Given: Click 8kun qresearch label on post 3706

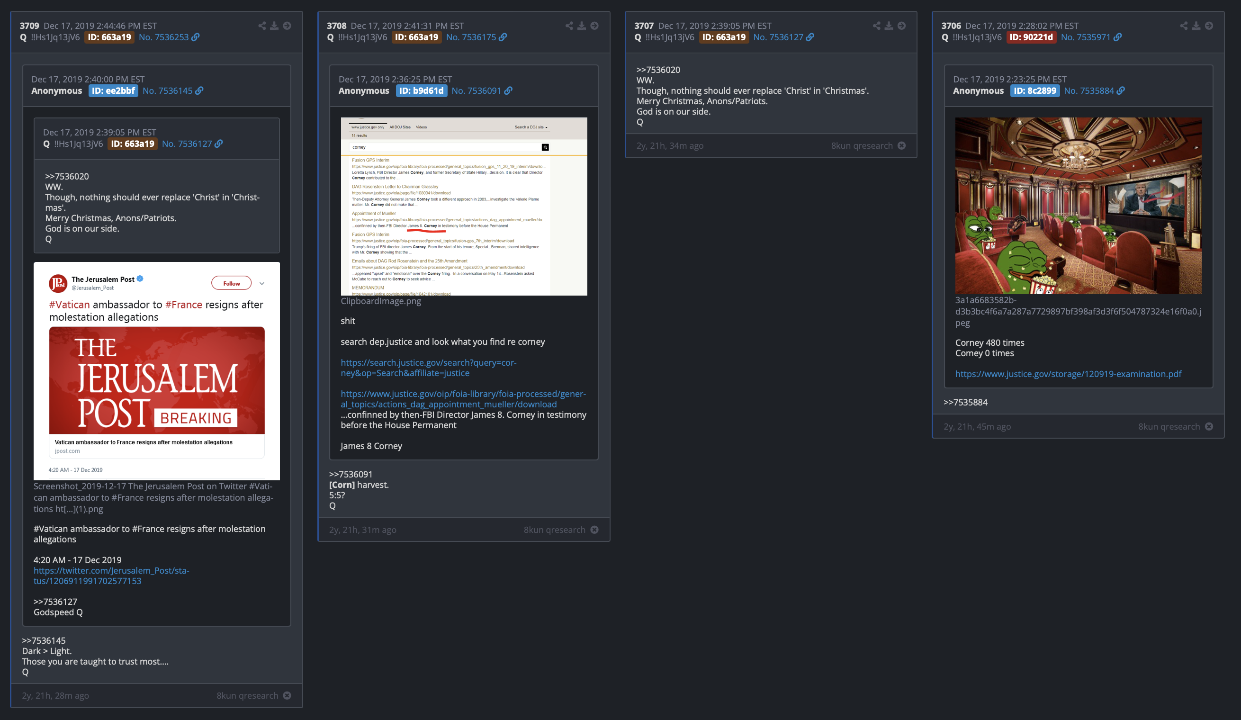Looking at the screenshot, I should (x=1169, y=426).
